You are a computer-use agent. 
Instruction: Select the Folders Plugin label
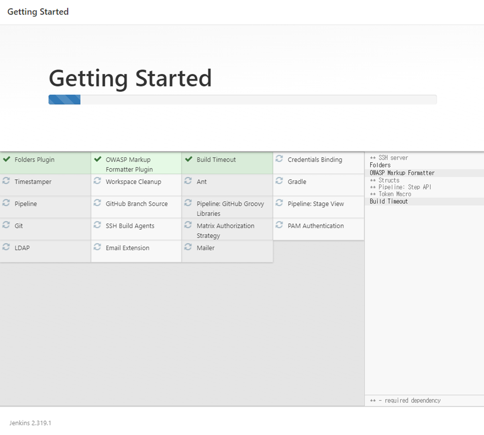[x=34, y=160]
